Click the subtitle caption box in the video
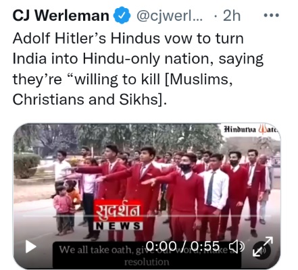Viewport: 298px width, 270px height. click(147, 255)
